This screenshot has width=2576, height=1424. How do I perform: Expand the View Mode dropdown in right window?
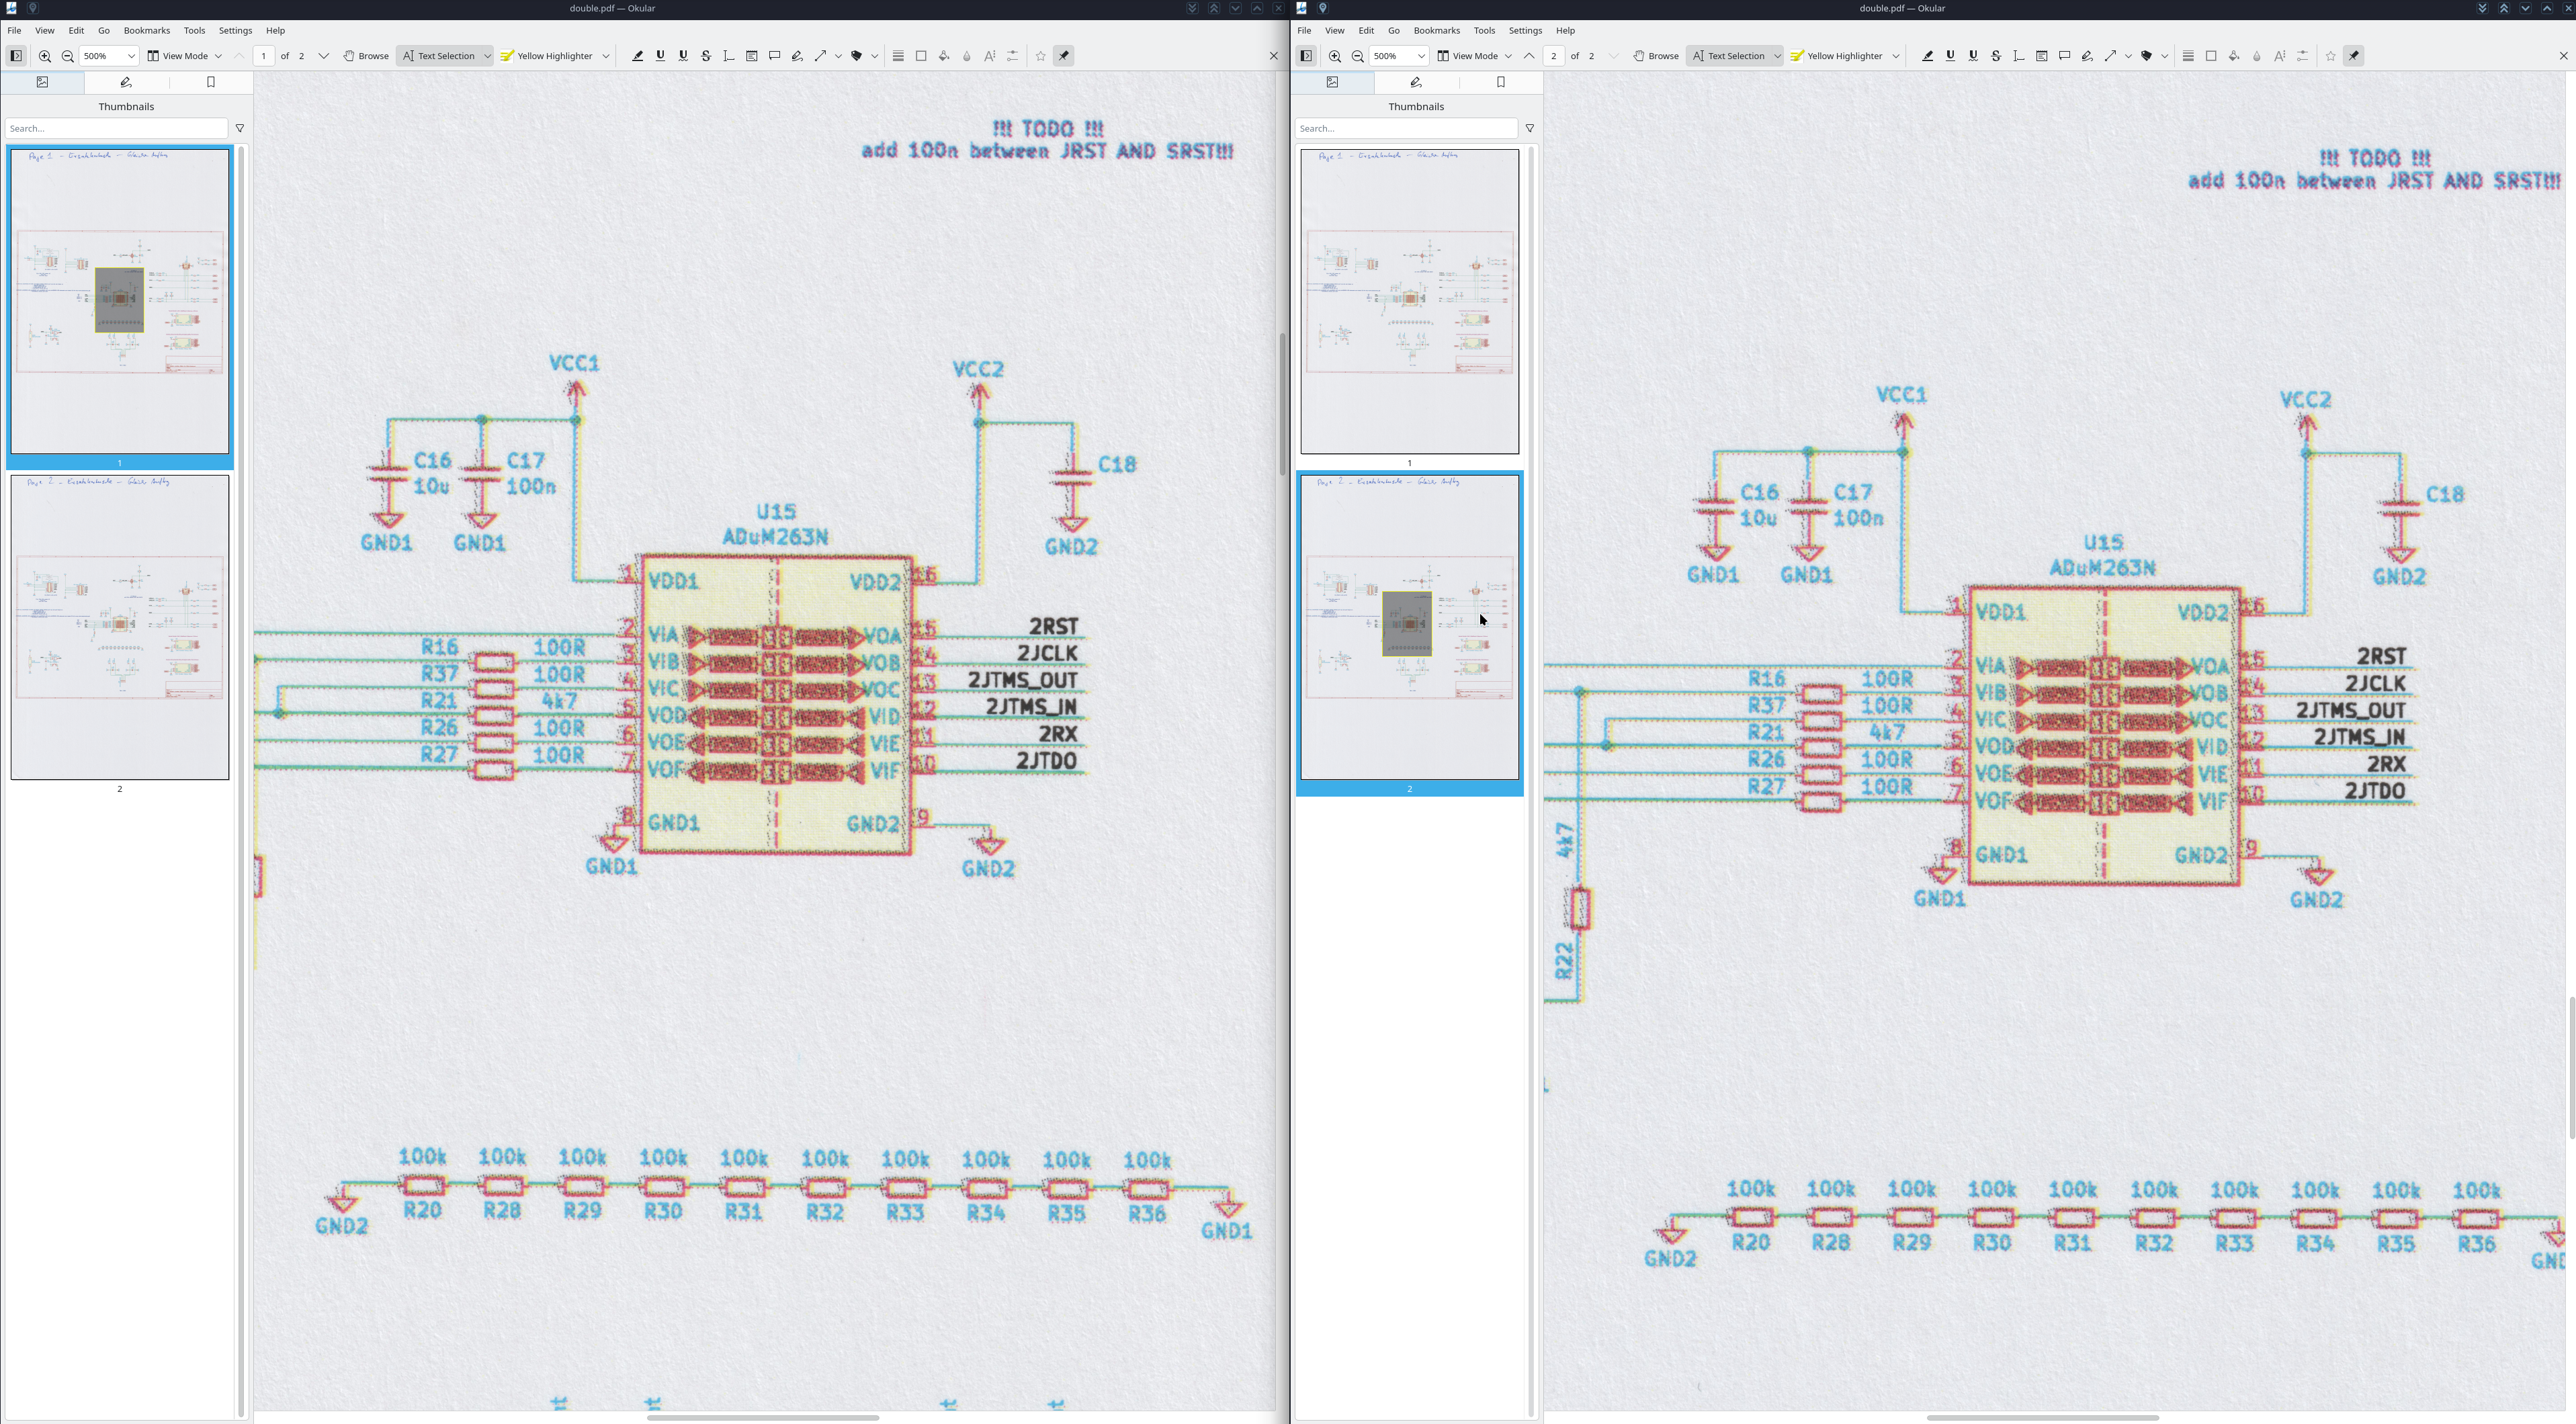click(x=1475, y=56)
